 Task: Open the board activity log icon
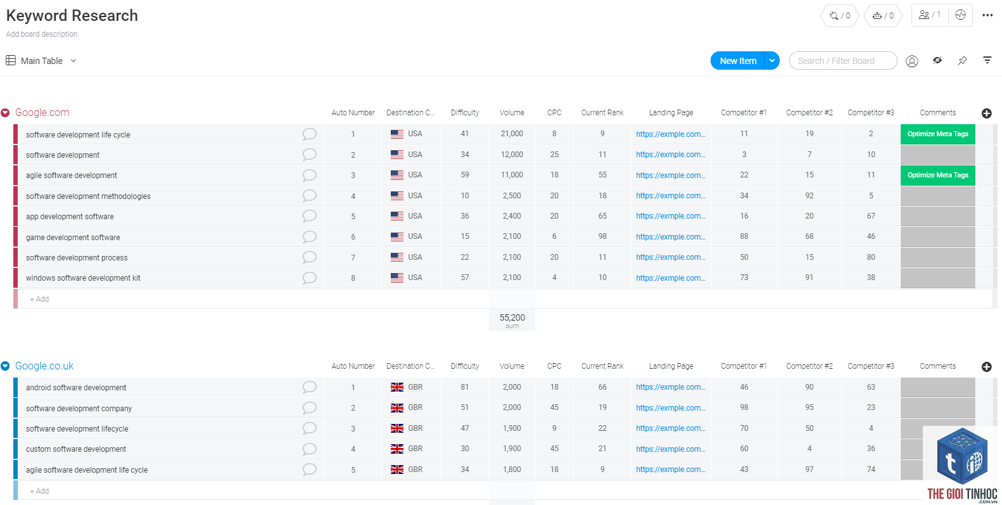pyautogui.click(x=960, y=15)
